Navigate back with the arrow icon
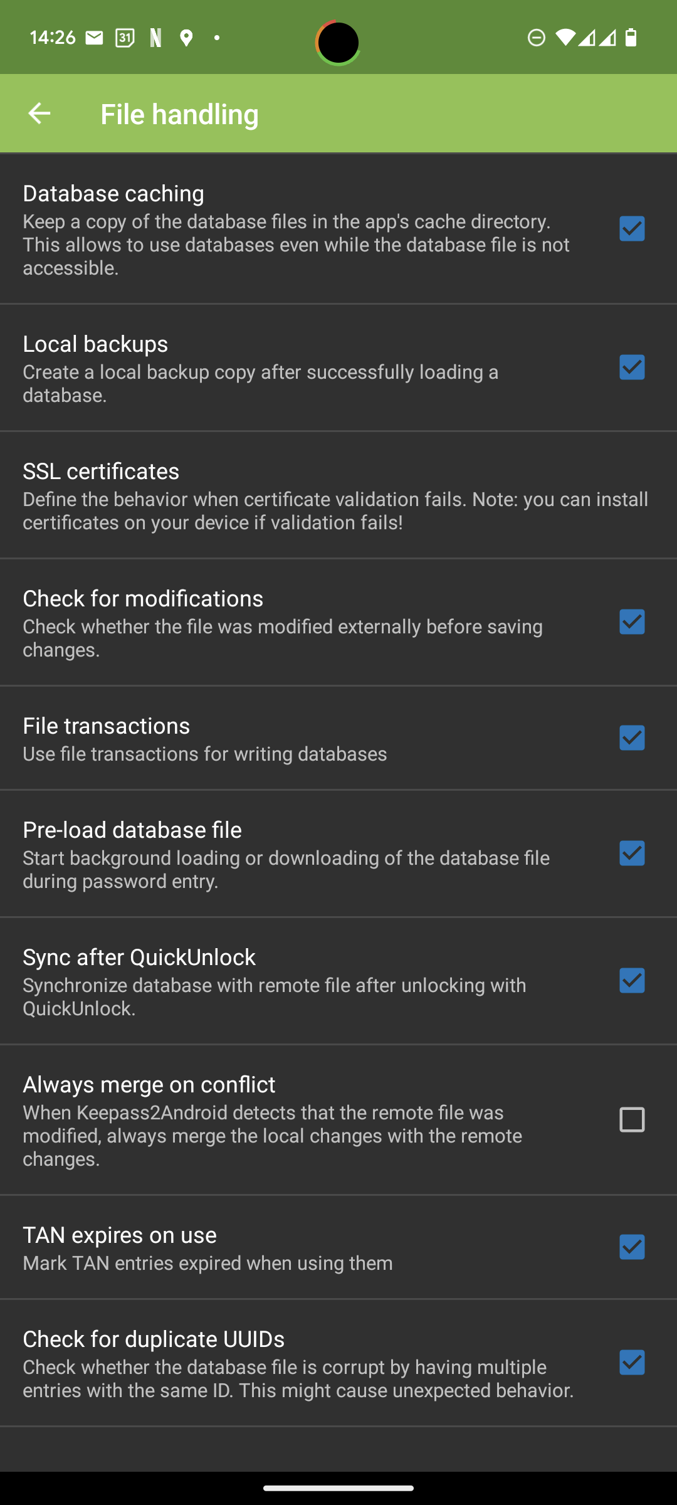677x1505 pixels. point(39,114)
